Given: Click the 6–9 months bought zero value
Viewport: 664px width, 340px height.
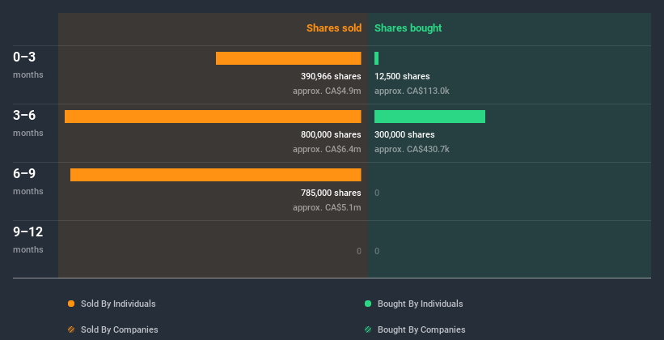Looking at the screenshot, I should [x=377, y=193].
